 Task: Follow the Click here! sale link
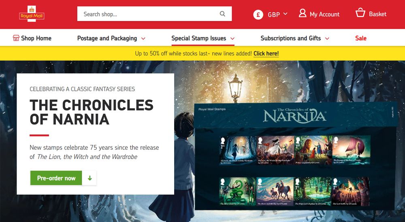[x=266, y=54]
